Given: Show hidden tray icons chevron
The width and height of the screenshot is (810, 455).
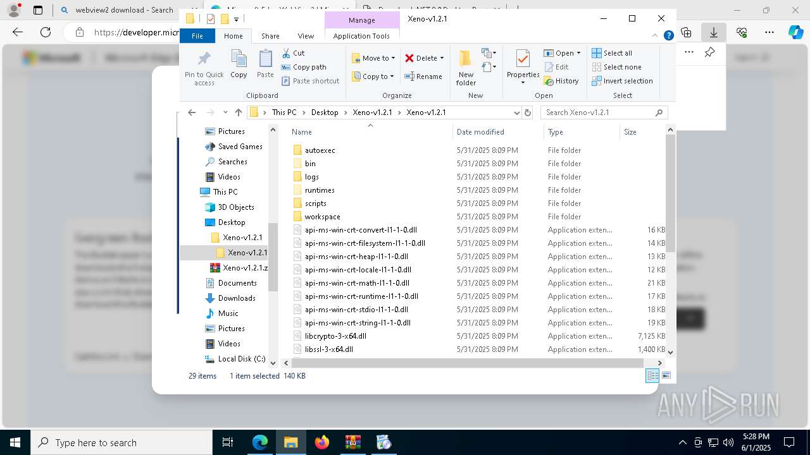Looking at the screenshot, I should 682,442.
